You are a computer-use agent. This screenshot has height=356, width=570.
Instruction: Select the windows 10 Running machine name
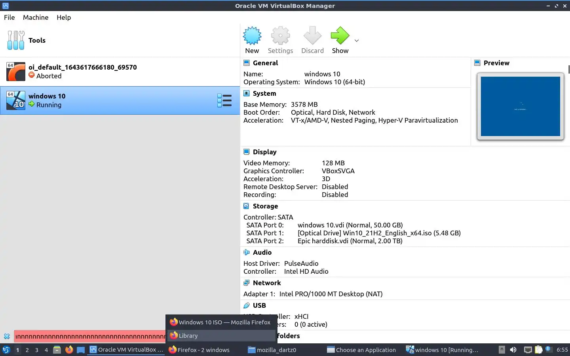pyautogui.click(x=47, y=96)
